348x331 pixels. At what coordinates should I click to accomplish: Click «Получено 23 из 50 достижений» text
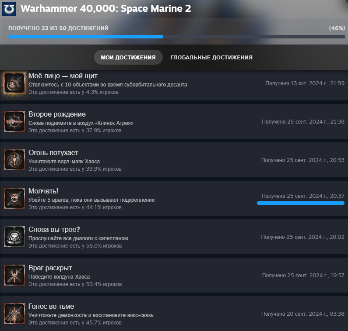click(58, 28)
